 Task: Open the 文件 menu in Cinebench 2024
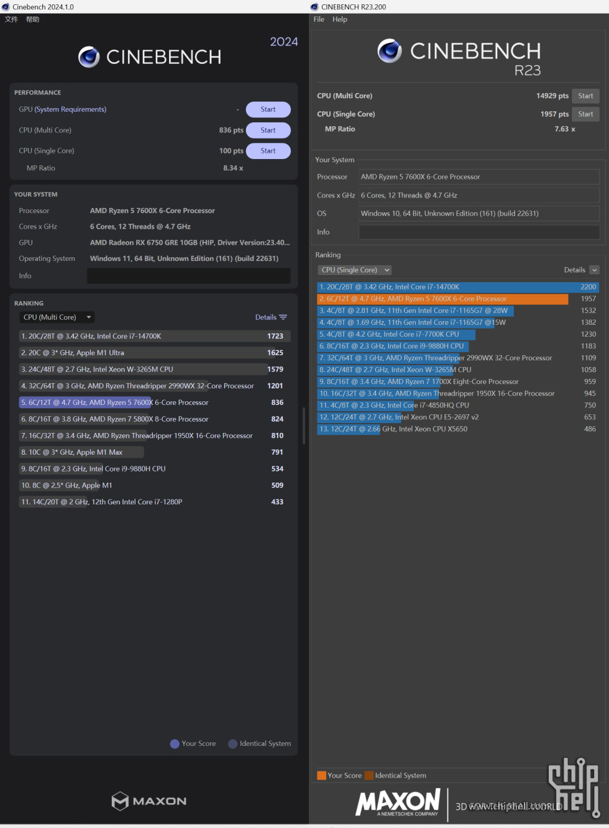click(x=12, y=19)
